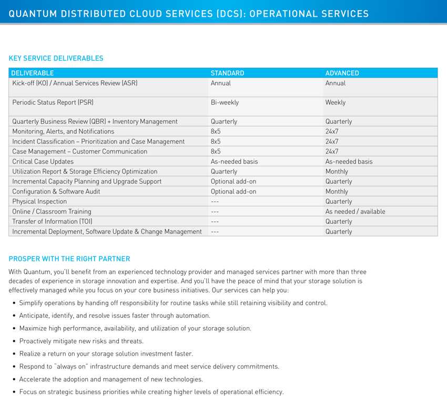Click 8x5 in the Incident Classification row
Screen dimensions: 447x403
[x=216, y=142]
